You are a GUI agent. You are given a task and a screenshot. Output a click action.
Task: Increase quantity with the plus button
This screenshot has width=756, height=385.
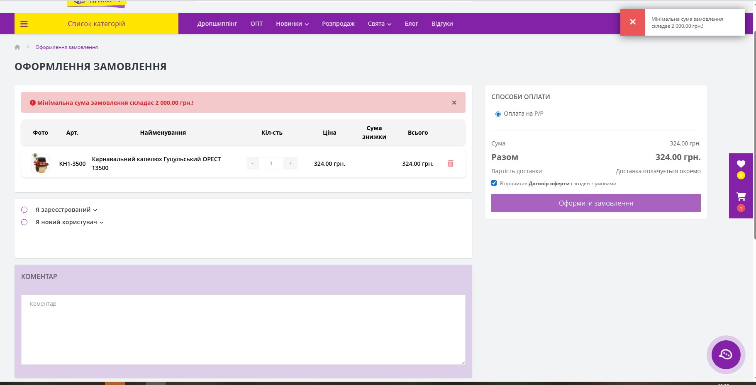coord(290,163)
